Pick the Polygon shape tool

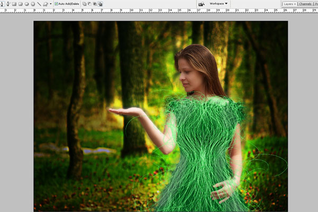(x=32, y=4)
